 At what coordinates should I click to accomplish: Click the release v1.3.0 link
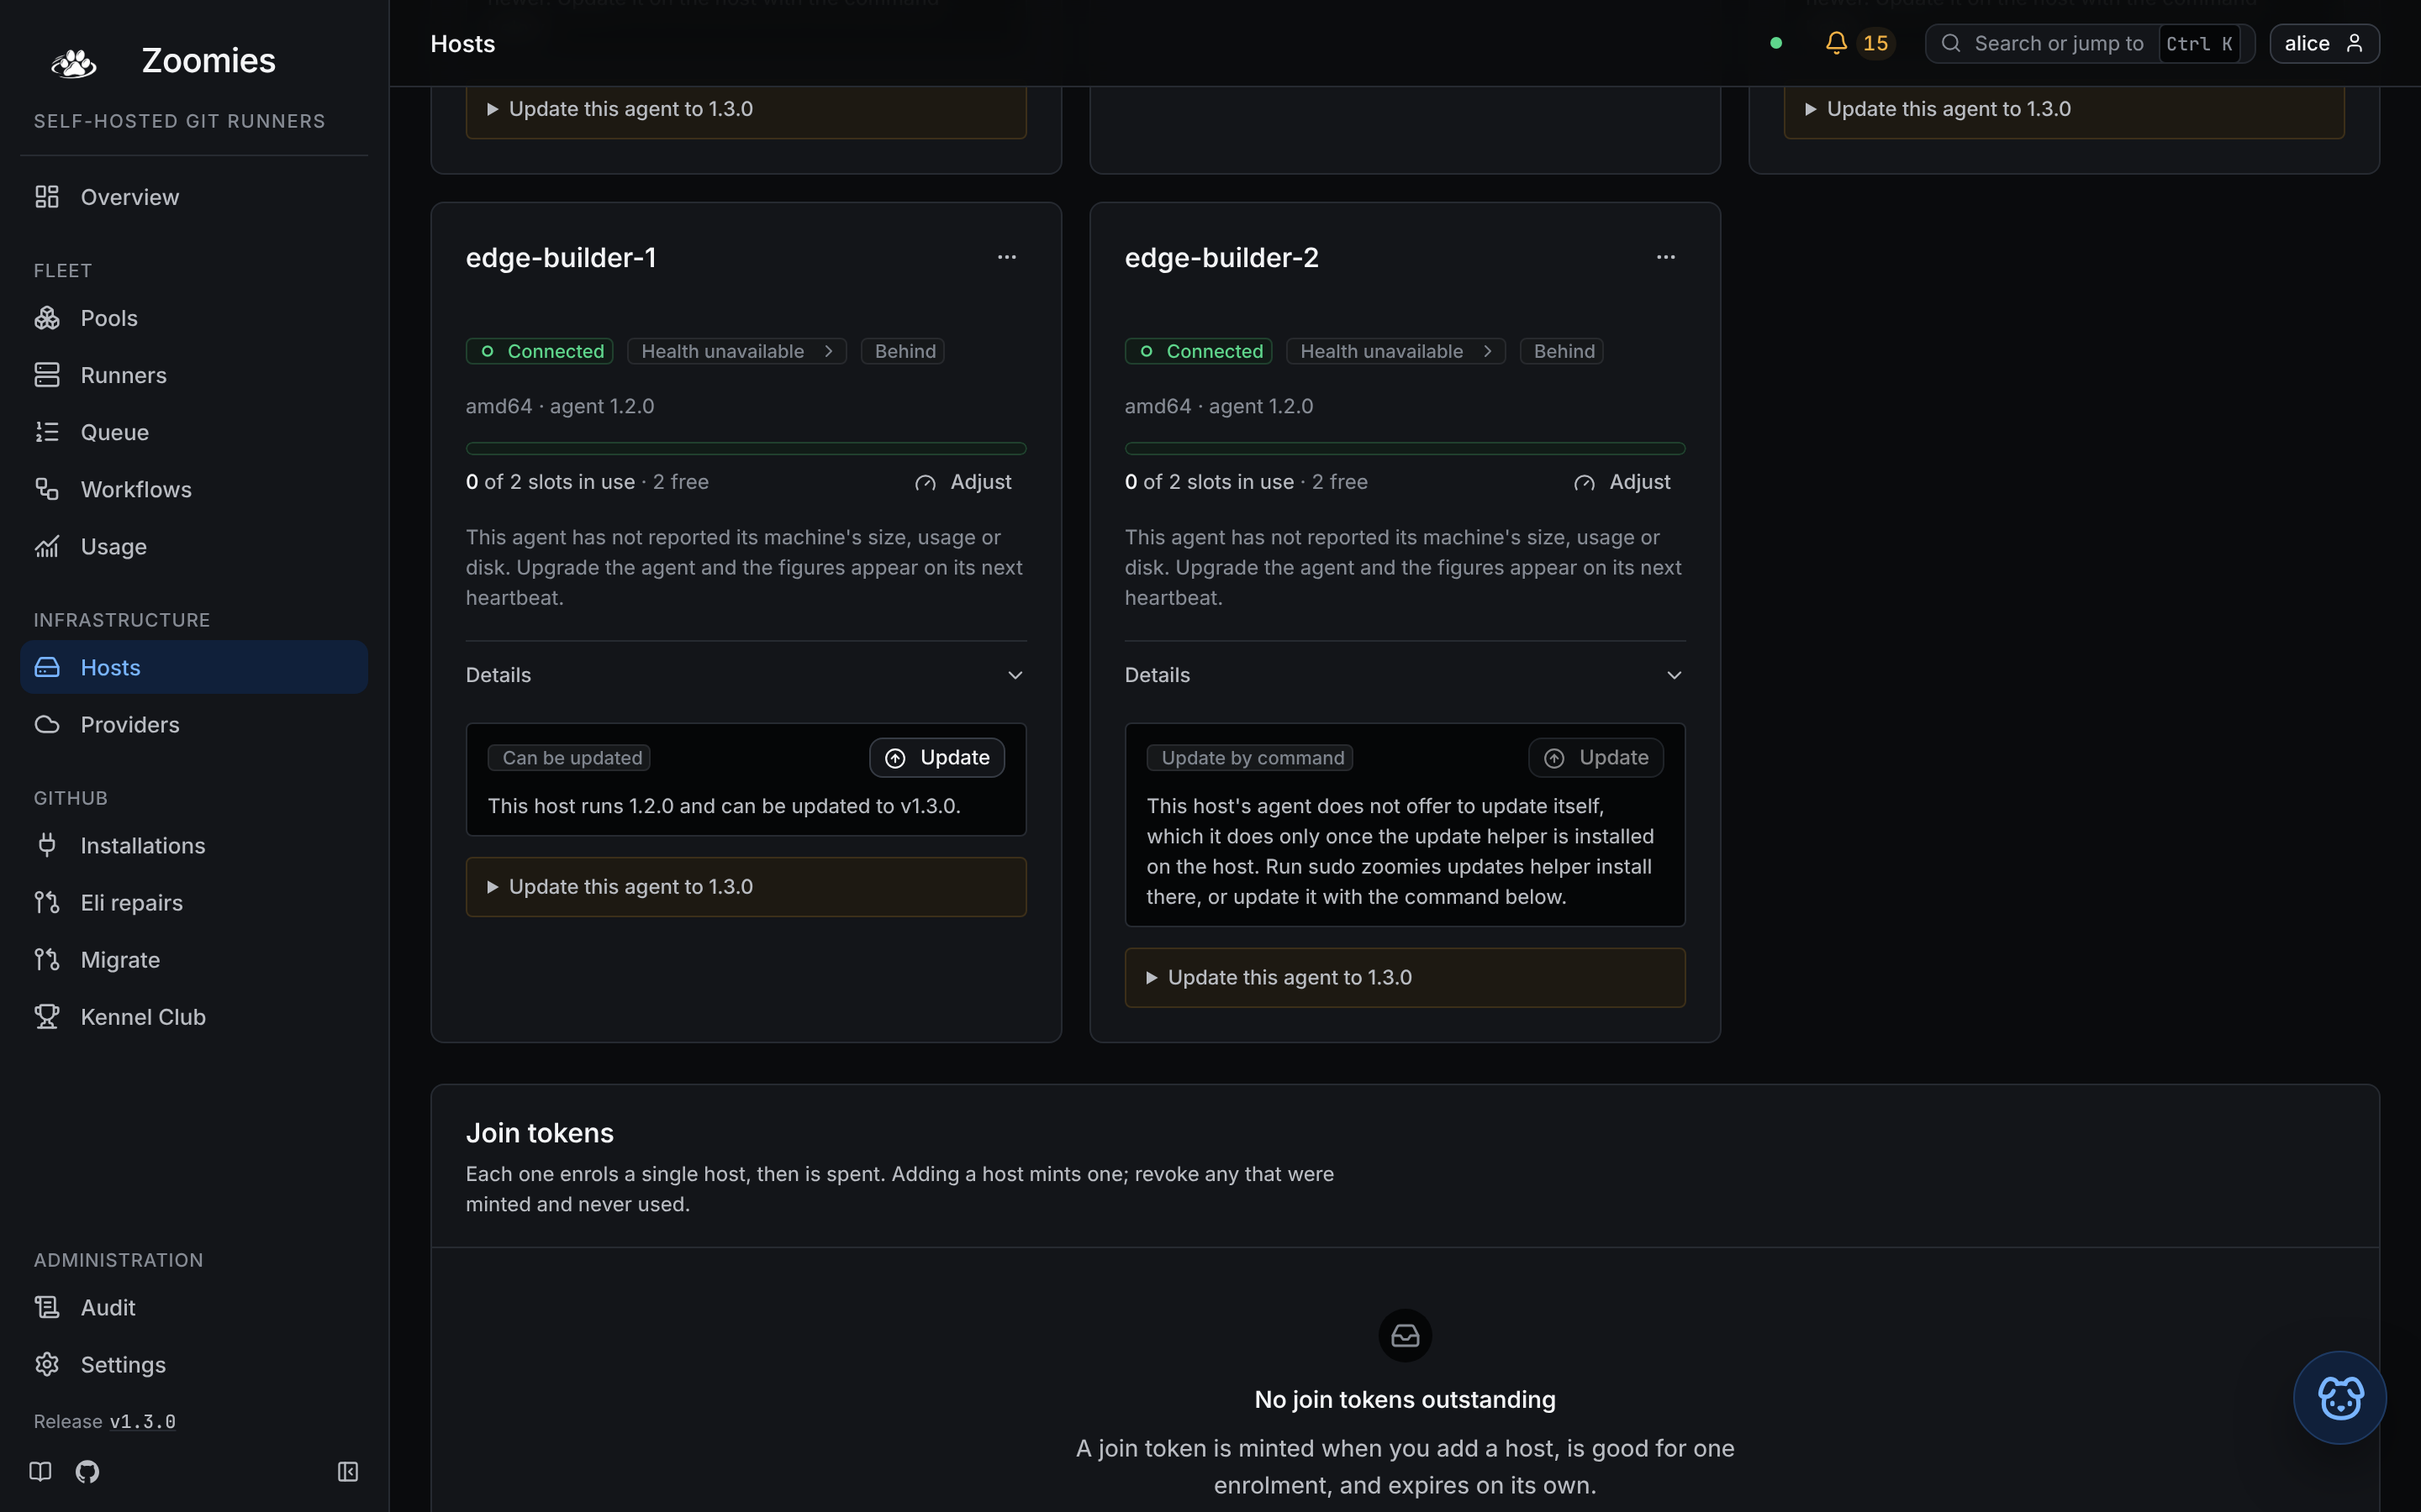[x=142, y=1421]
